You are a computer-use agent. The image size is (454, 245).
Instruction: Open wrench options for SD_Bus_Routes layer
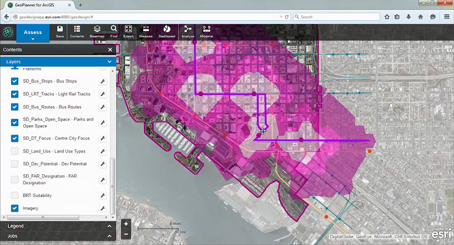click(103, 107)
